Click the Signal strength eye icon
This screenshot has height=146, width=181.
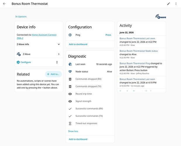click(x=70, y=101)
